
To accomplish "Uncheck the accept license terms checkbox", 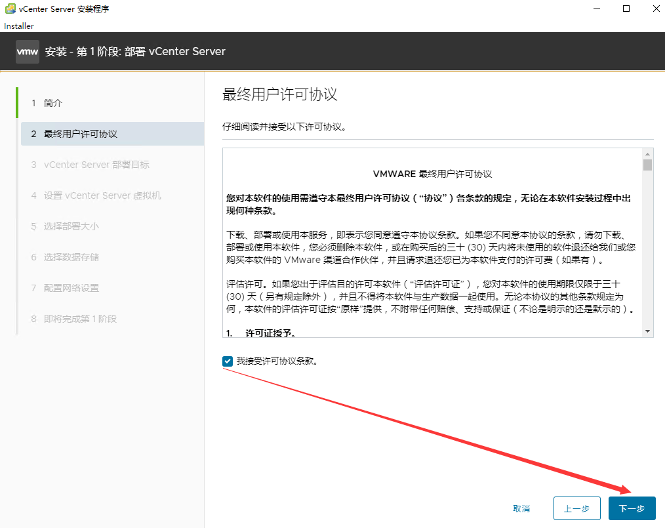I will (228, 361).
